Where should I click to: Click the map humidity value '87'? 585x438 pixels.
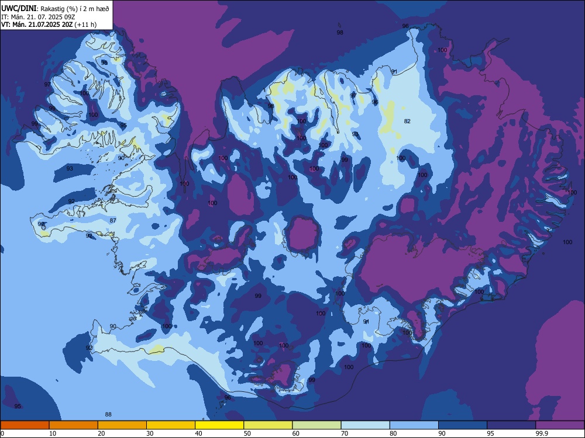(113, 221)
